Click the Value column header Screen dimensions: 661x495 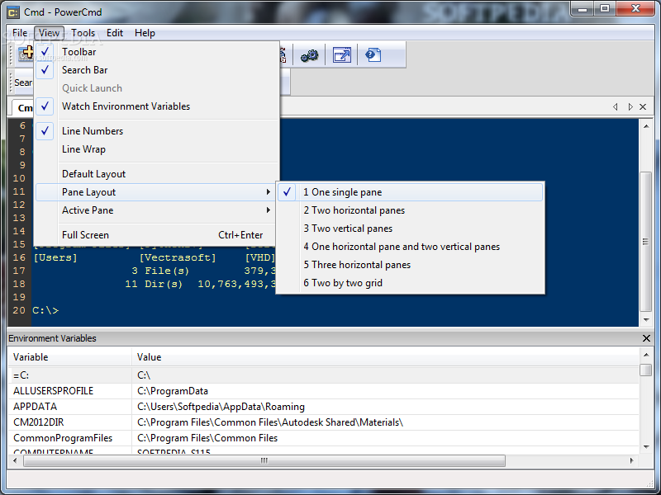(386, 357)
